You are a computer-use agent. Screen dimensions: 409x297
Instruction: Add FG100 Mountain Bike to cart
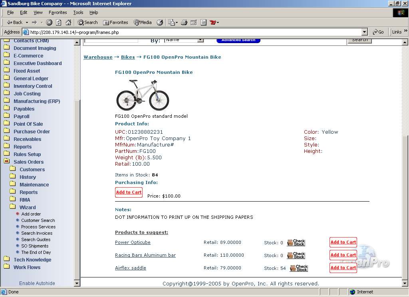[129, 192]
